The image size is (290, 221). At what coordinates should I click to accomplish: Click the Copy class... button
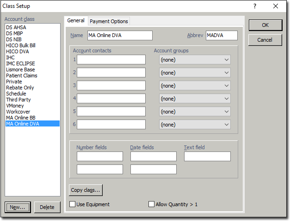86,190
